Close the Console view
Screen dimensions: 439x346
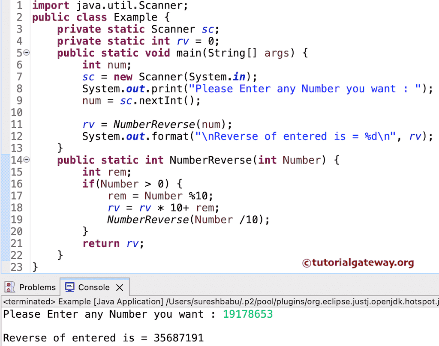[119, 287]
